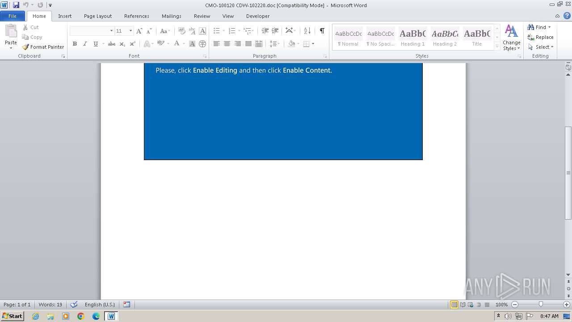Click the Undo icon in title bar
Viewport: 572px width, 322px height.
click(26, 5)
